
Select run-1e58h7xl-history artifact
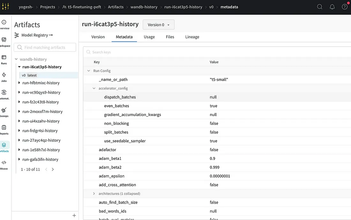pos(41,150)
